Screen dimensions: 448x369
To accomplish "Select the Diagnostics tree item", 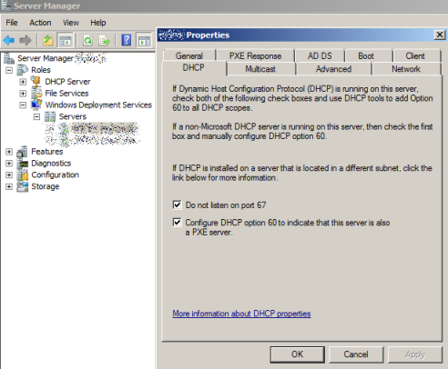I will (x=51, y=164).
